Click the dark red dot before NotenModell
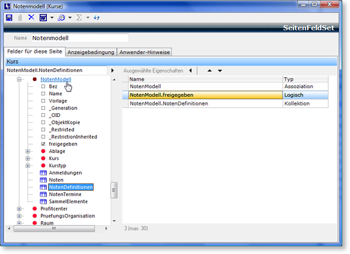Viewport: 350px width, 254px height. pos(35,79)
